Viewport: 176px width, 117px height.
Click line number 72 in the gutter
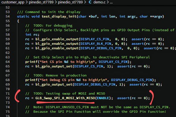pyautogui.click(x=7, y=98)
